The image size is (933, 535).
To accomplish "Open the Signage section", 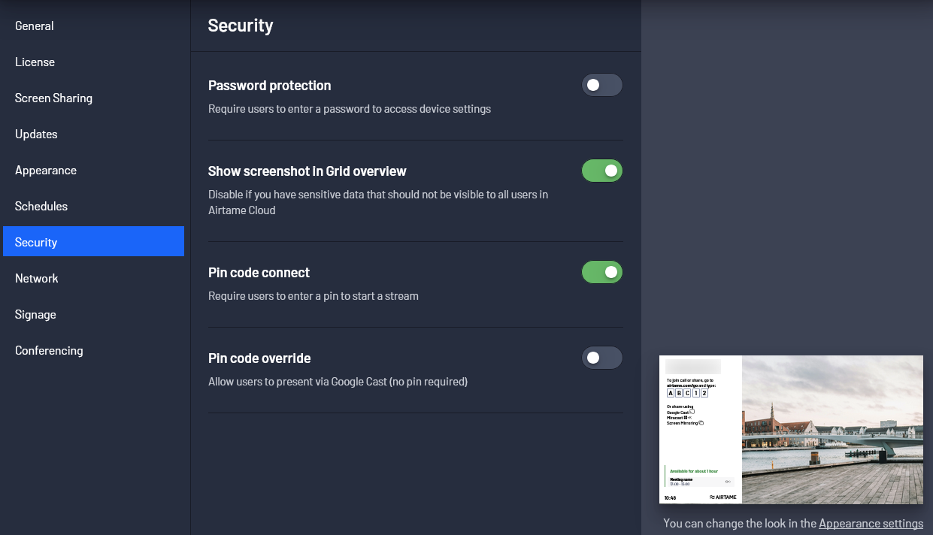I will (x=35, y=314).
